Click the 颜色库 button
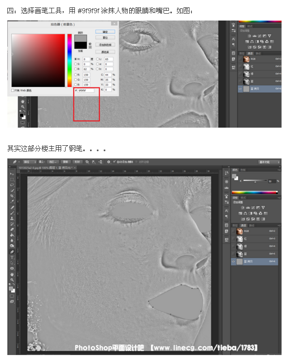 (105, 52)
